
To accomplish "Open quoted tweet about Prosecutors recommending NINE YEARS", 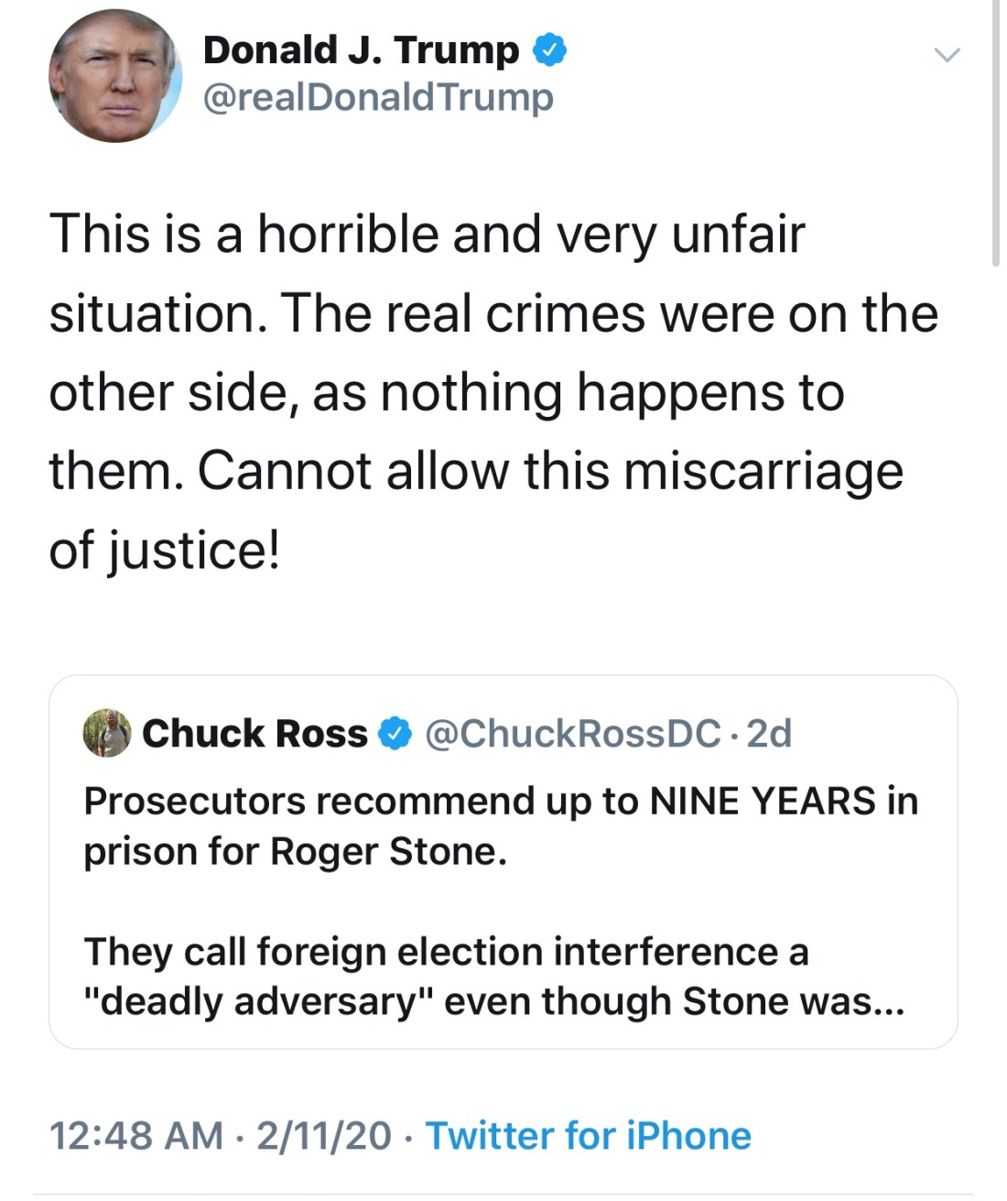I will (x=500, y=802).
